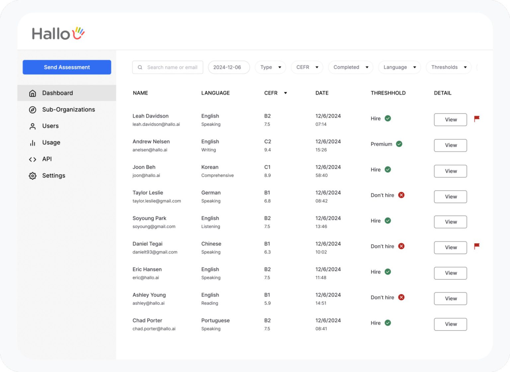Click the Users person icon
The width and height of the screenshot is (510, 372).
tap(32, 126)
